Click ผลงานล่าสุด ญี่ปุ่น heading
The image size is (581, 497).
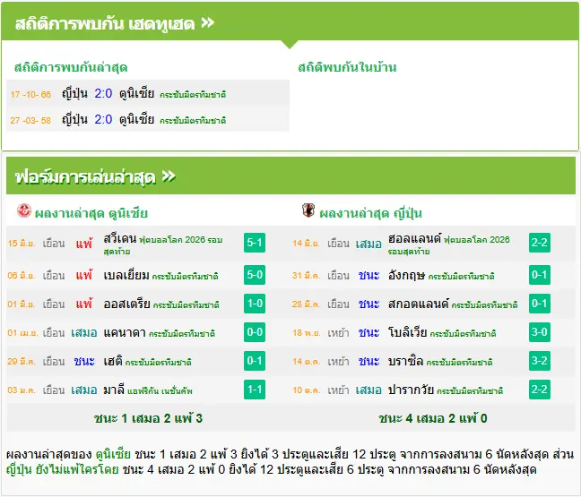tap(370, 213)
